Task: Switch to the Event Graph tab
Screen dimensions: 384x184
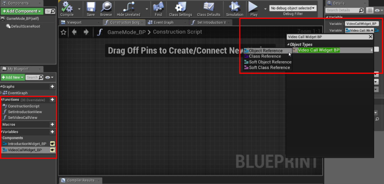Action: tap(164, 22)
